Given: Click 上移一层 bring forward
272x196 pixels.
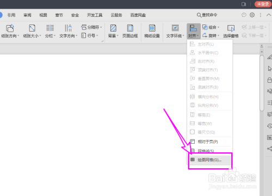Looking at the screenshot, I should [x=254, y=27].
